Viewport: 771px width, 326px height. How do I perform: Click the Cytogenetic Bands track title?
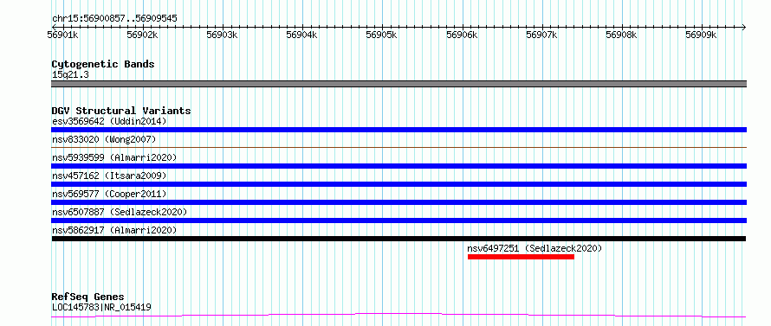(x=103, y=64)
